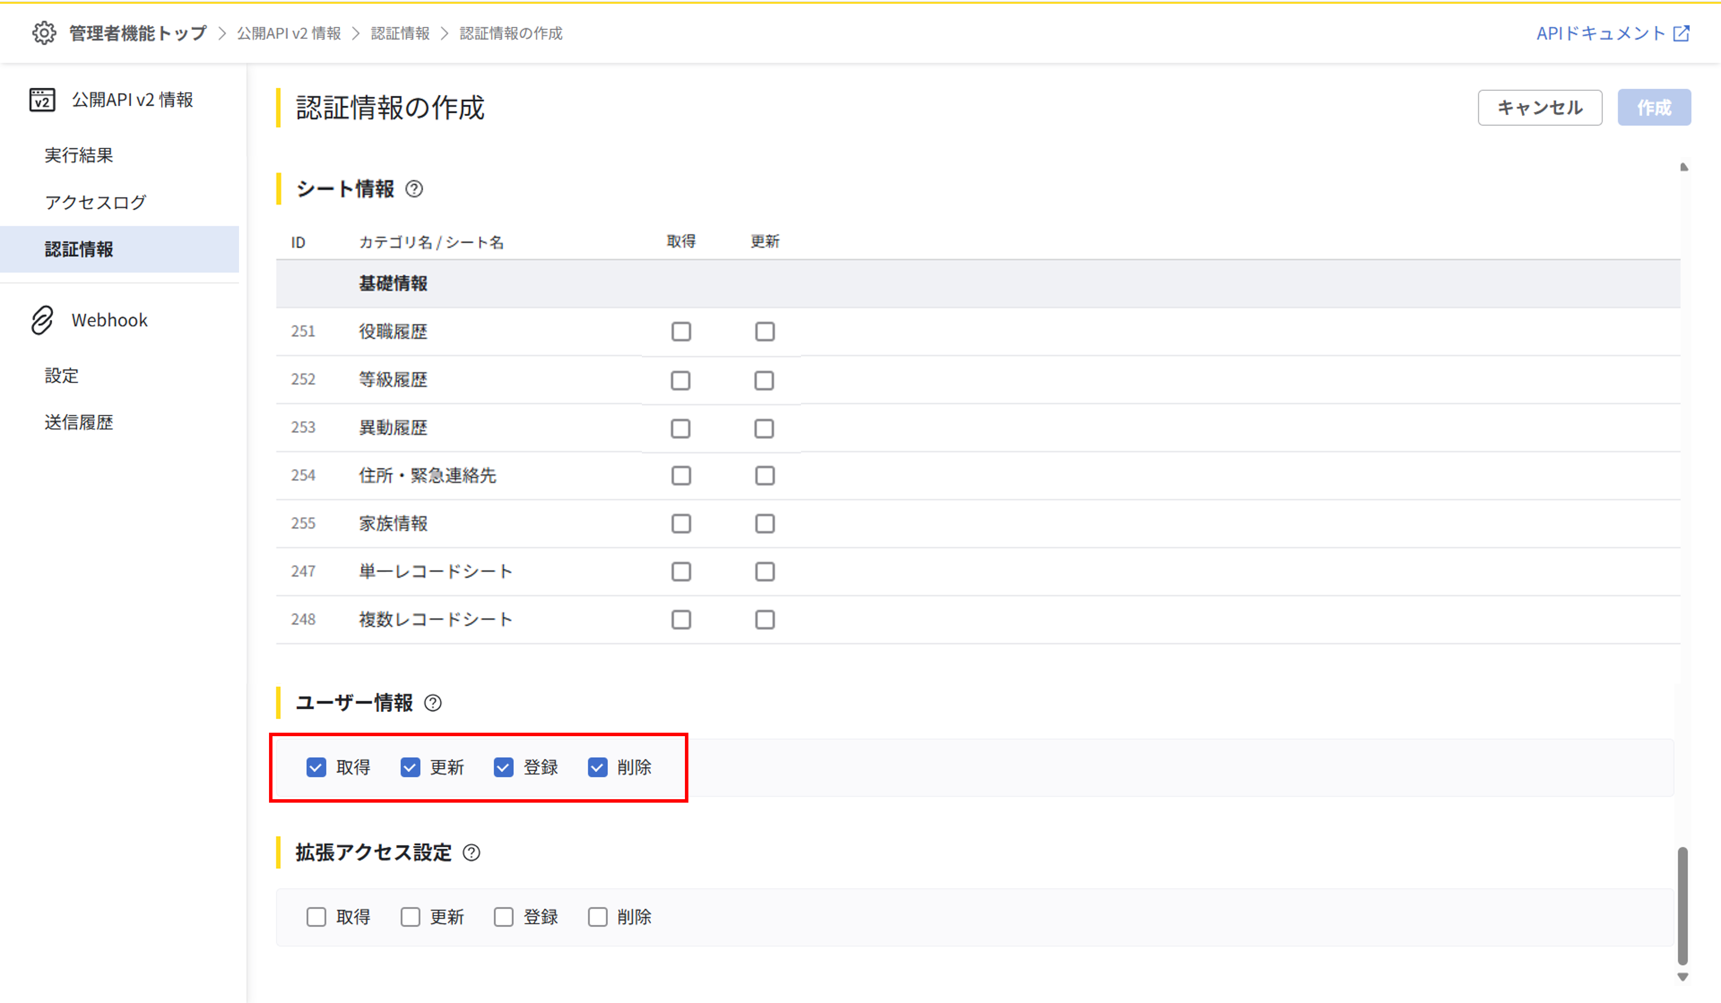Check 更新 under 拡張アクセス設定
The height and width of the screenshot is (1003, 1721).
pos(410,918)
